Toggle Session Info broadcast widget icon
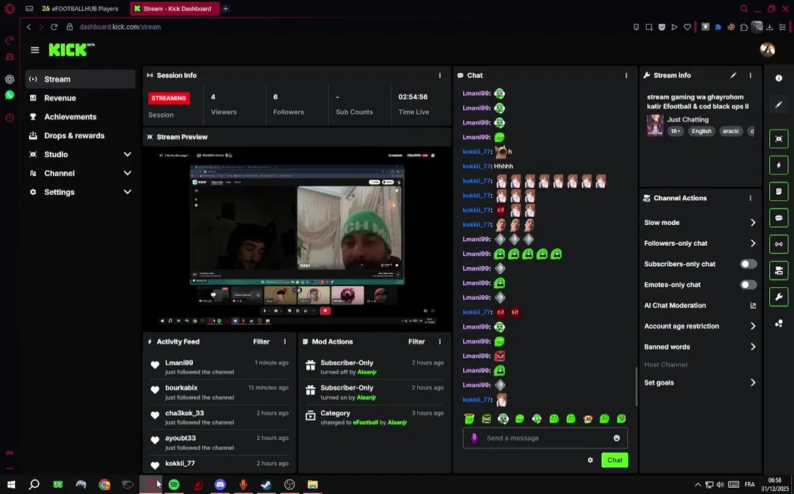Image resolution: width=794 pixels, height=494 pixels. [x=779, y=244]
